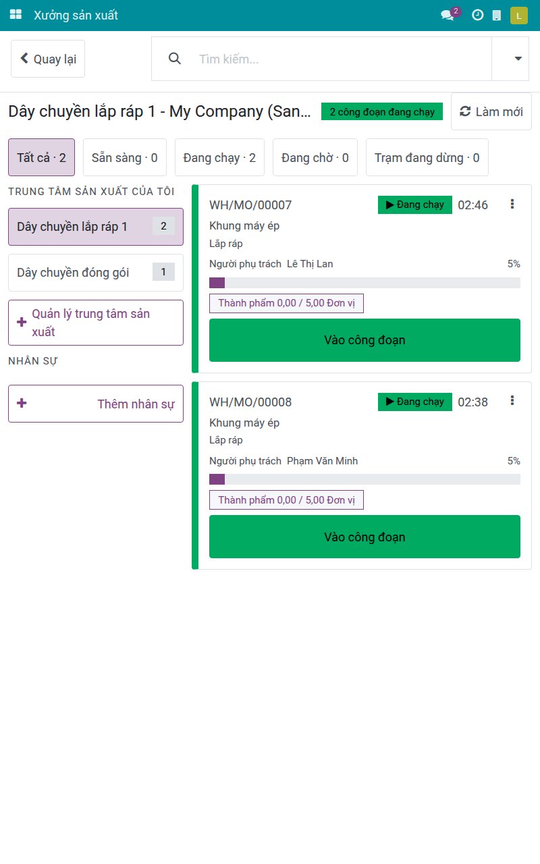The height and width of the screenshot is (864, 540).
Task: Click the progress bar of WH/MO/00008
Action: [364, 479]
